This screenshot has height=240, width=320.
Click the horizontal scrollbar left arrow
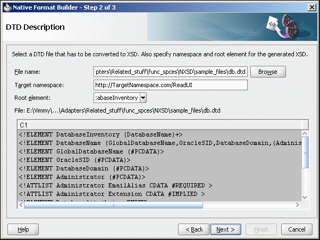click(21, 205)
